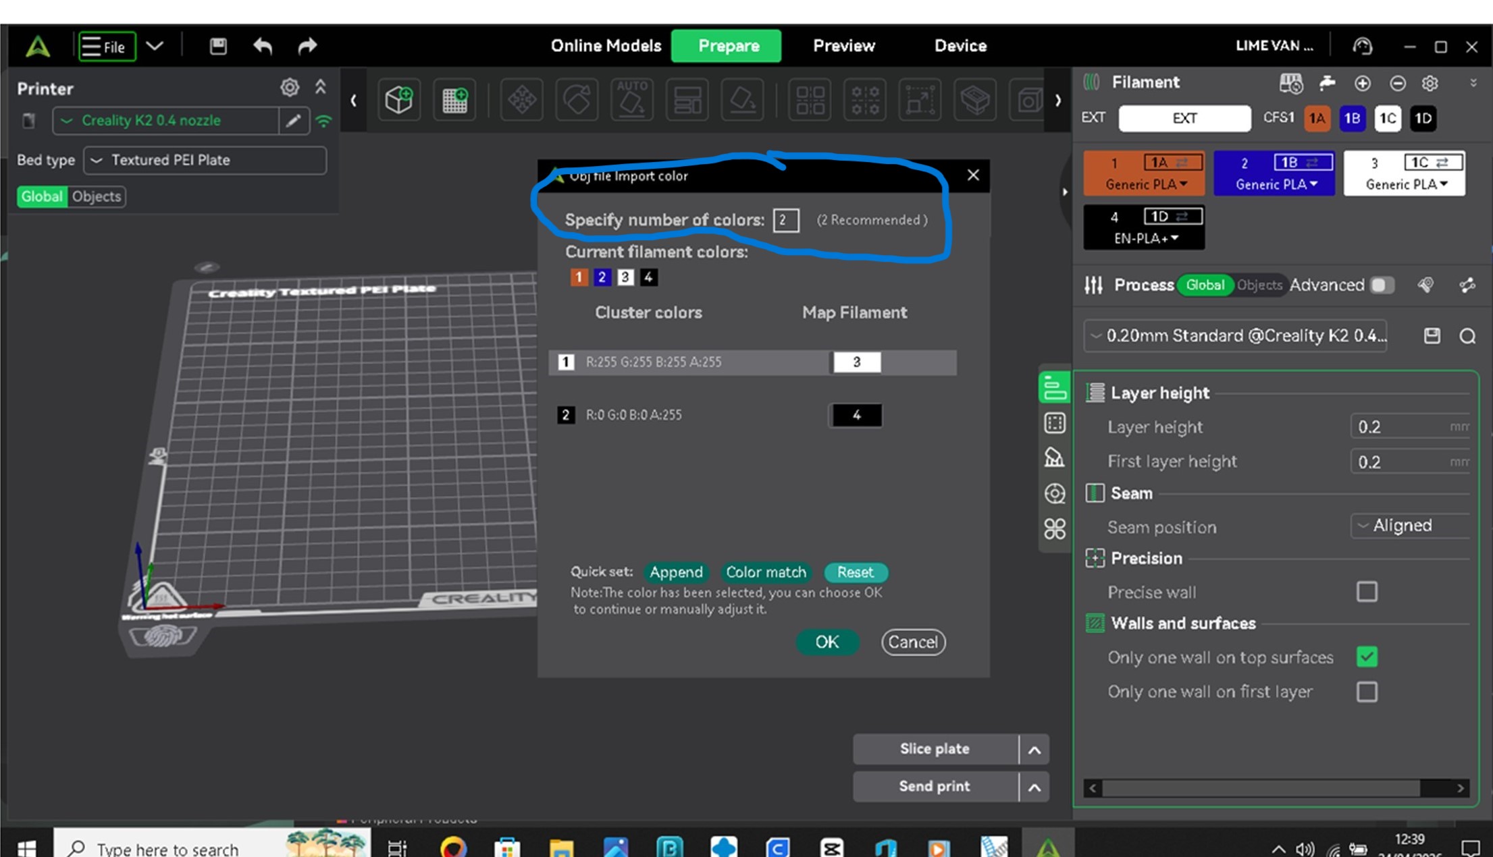
Task: Uncheck Only one wall on top surfaces
Action: [x=1367, y=657]
